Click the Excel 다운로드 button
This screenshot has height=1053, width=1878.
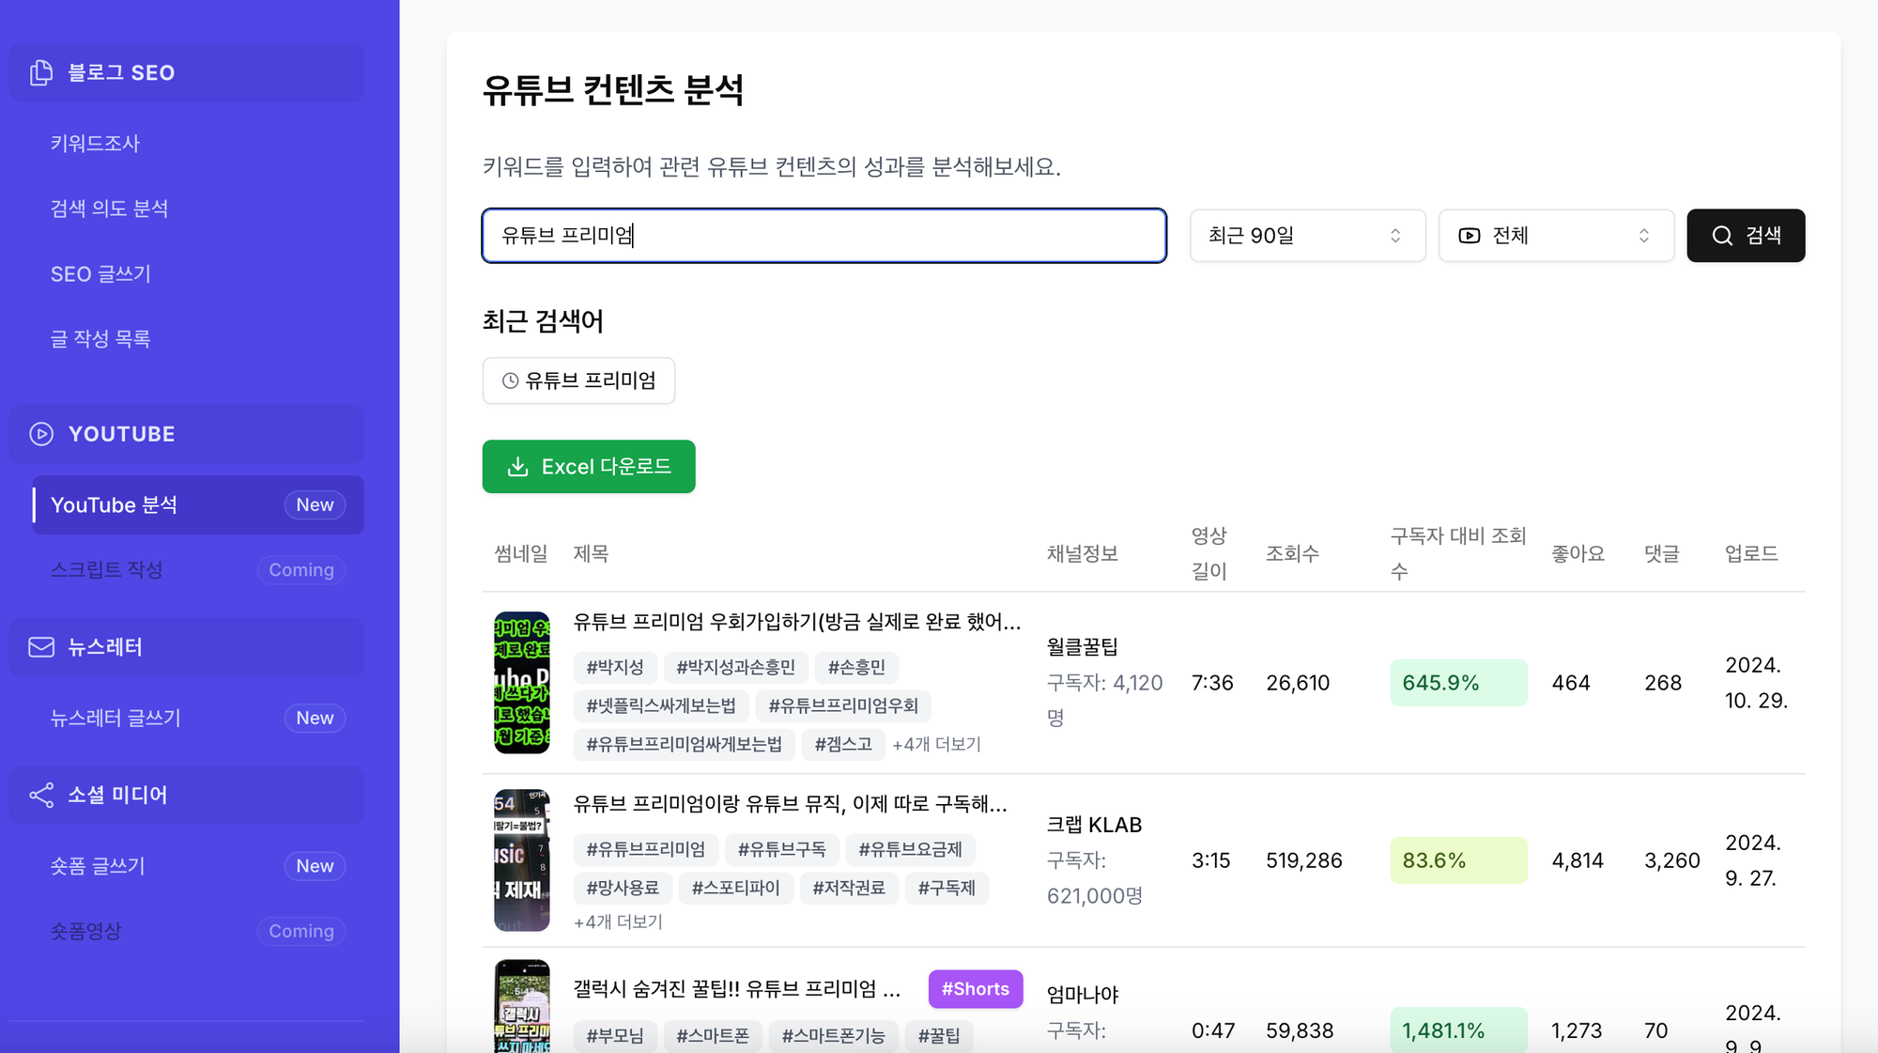click(x=589, y=466)
